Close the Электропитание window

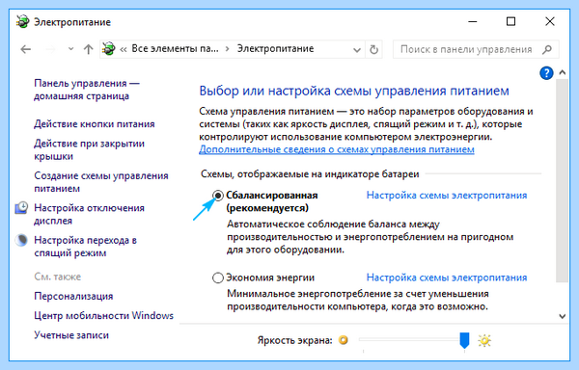point(550,21)
